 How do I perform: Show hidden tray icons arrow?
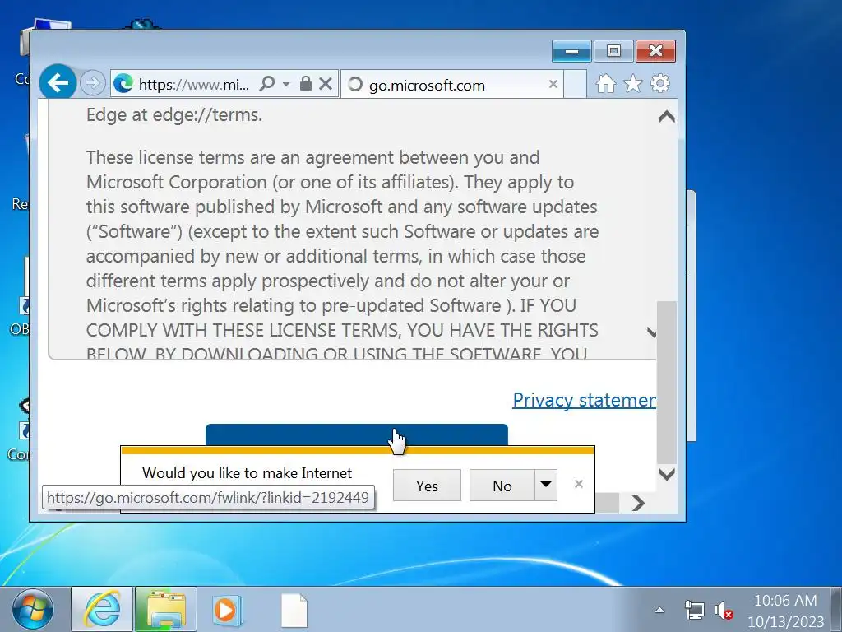pos(660,610)
